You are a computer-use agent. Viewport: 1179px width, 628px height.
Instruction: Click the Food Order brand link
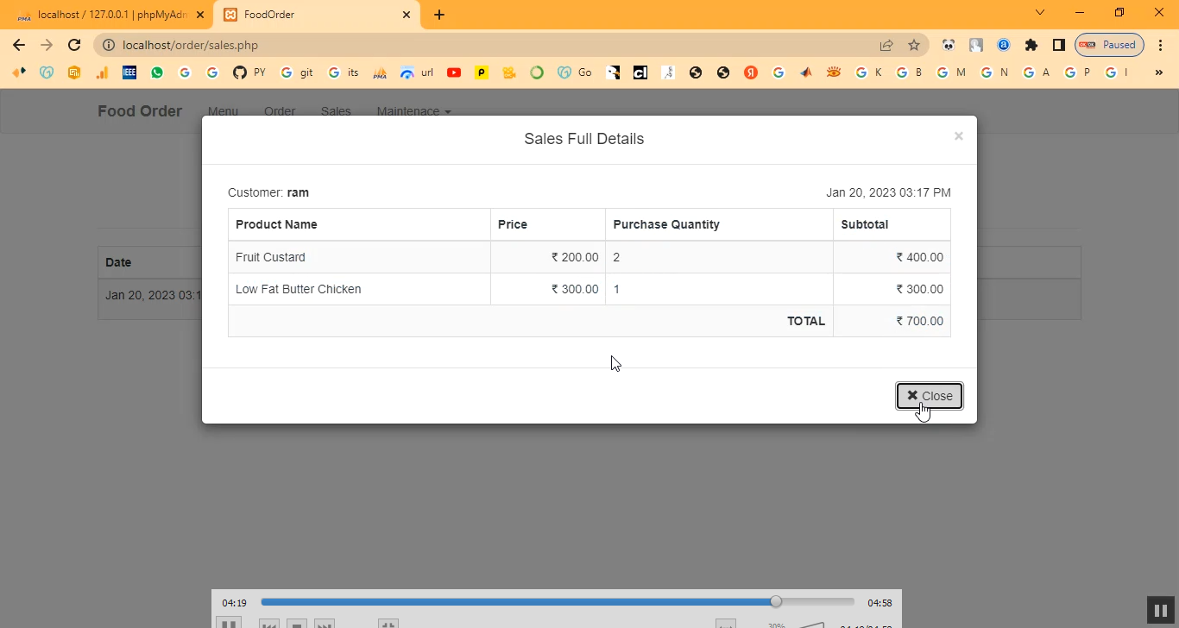click(140, 111)
